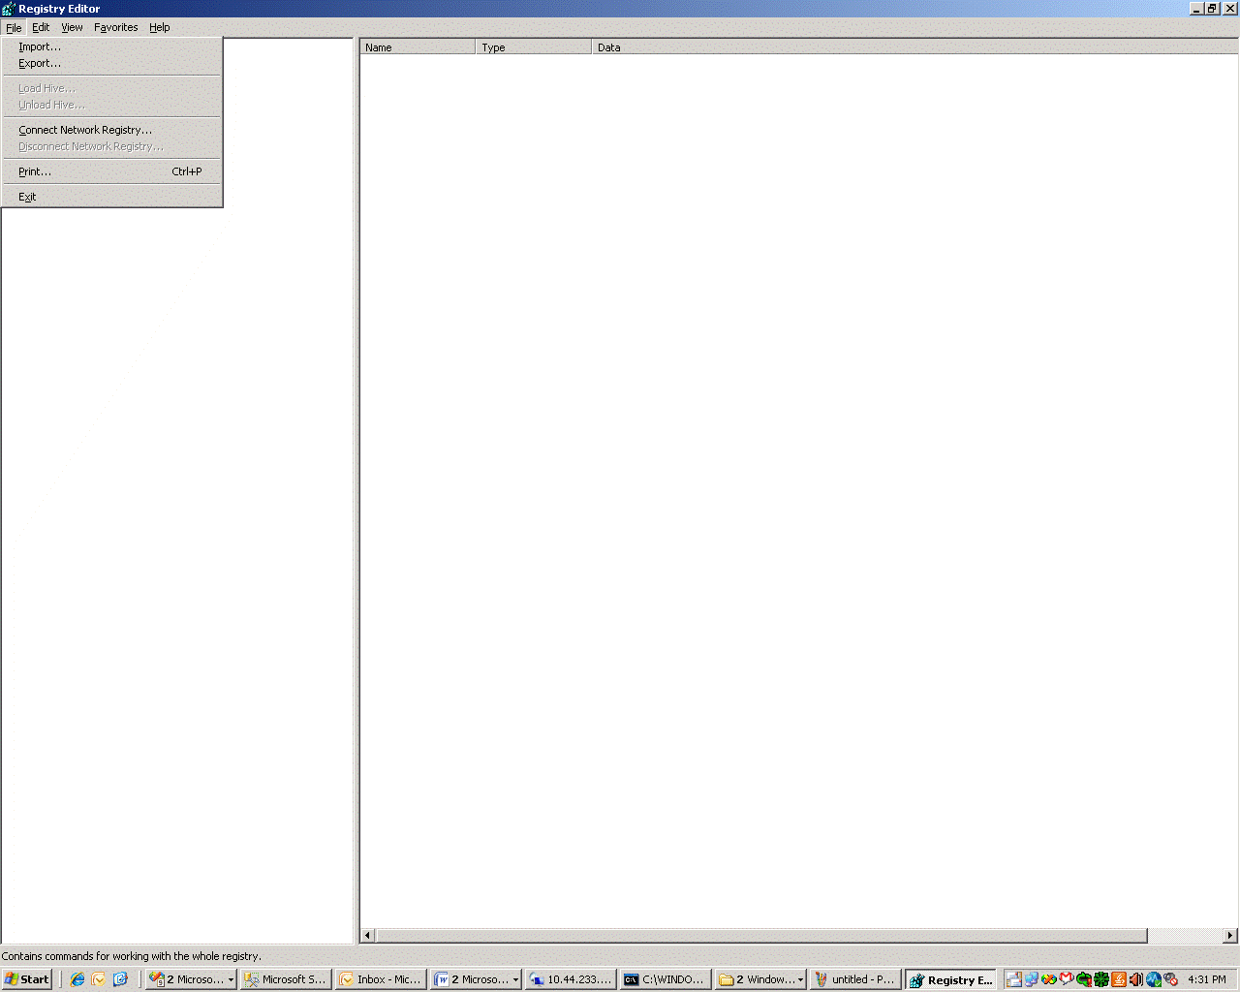Open the orange Java tray icon
1240x992 pixels.
(x=1119, y=979)
